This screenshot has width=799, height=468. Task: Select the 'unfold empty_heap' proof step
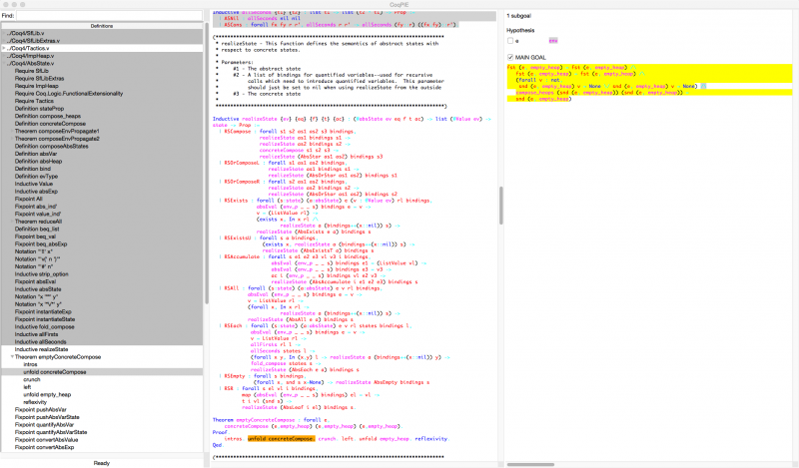(x=47, y=395)
